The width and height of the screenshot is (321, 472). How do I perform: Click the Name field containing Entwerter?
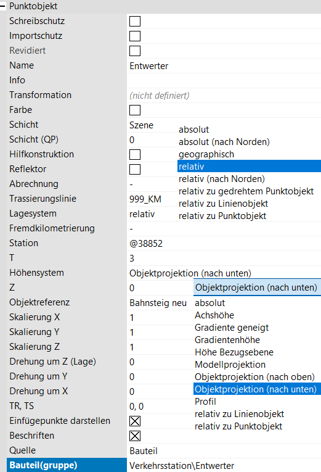224,66
